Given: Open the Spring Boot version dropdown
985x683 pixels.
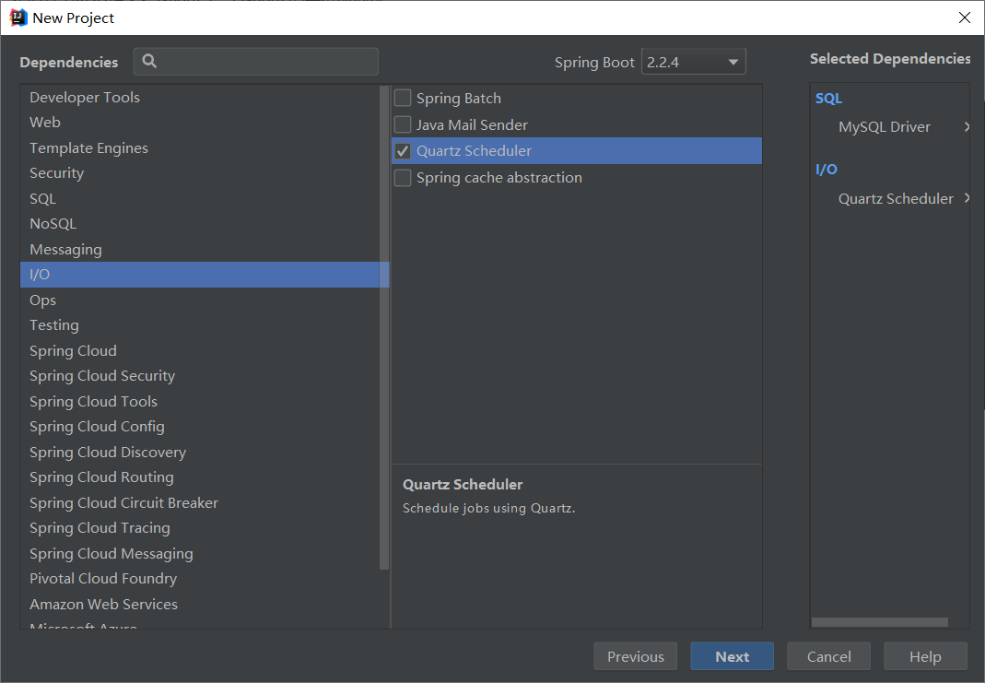Looking at the screenshot, I should [x=694, y=62].
